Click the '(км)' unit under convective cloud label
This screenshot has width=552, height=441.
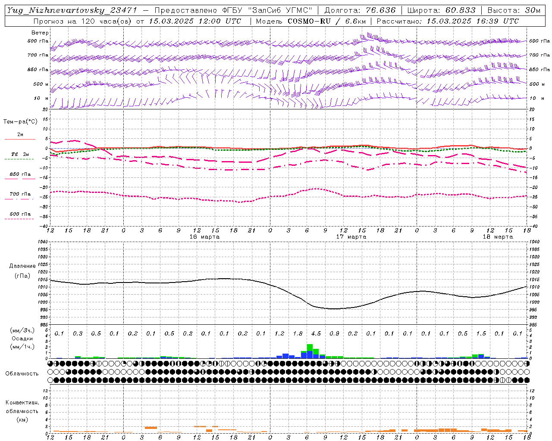(22, 419)
